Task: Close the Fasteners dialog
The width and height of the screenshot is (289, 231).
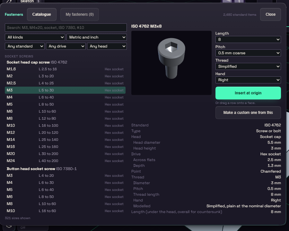Action: [270, 14]
